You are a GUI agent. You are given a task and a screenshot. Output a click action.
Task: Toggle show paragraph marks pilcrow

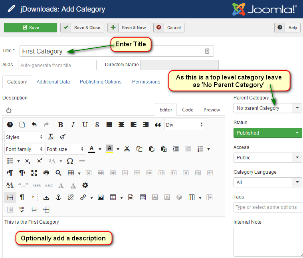point(22,197)
